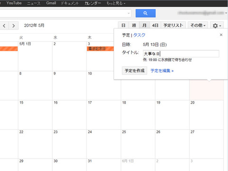Viewport: 228px width, 171px height.
Task: Select the 6月 1日 day cell
Action: 138,165
